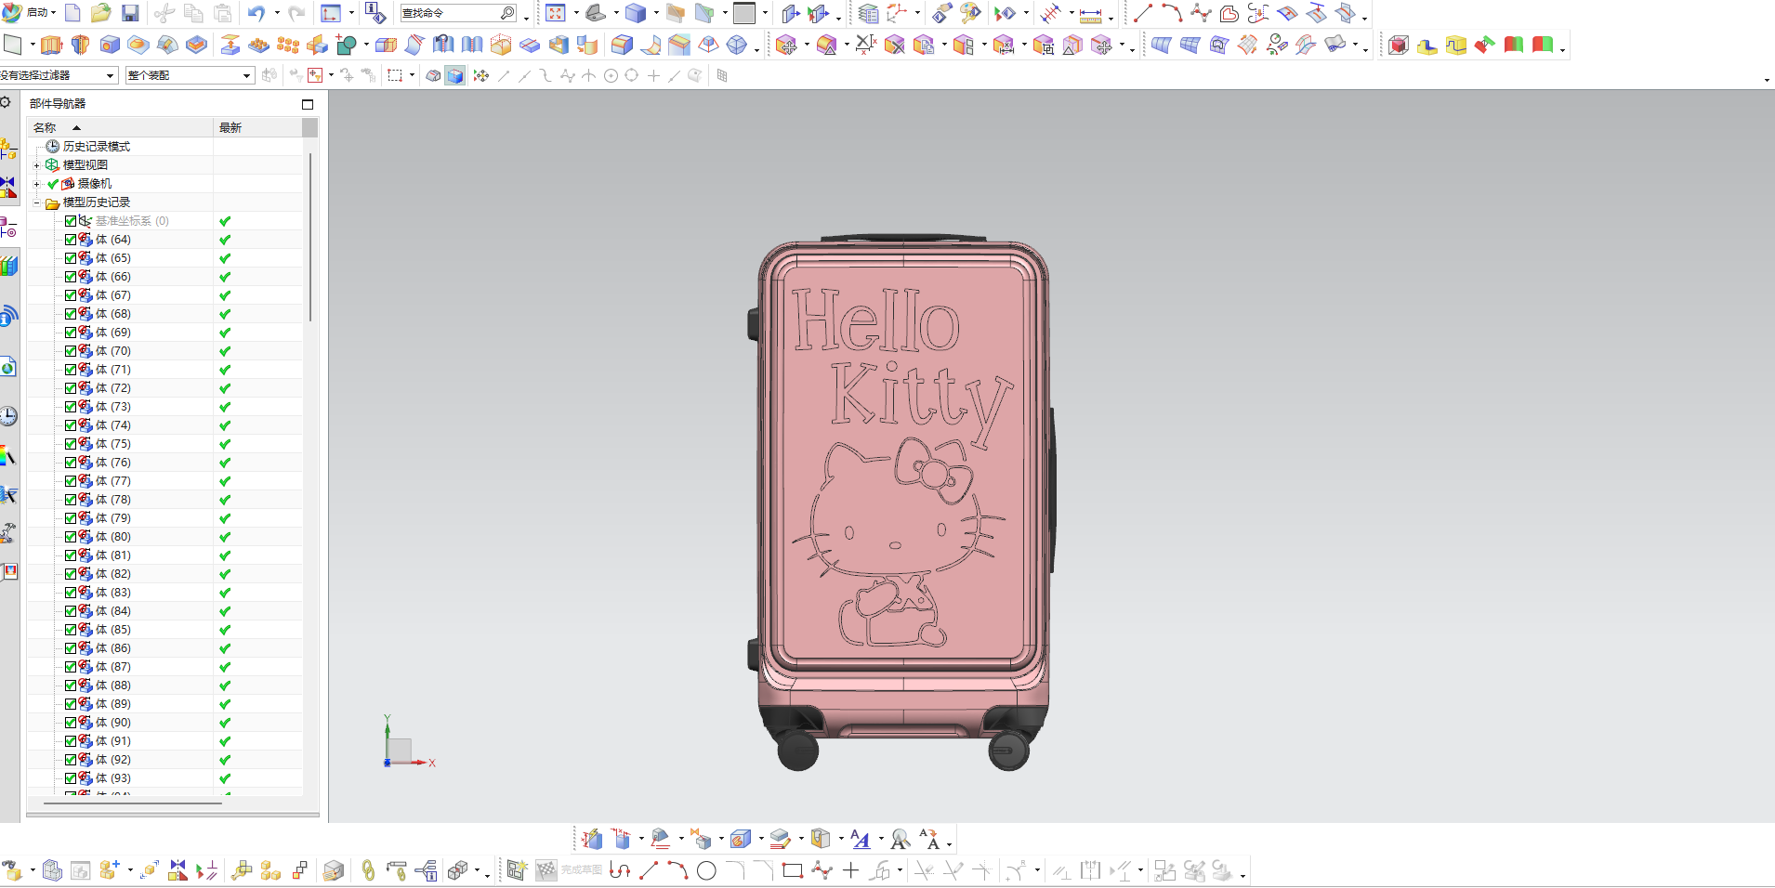1775x888 pixels.
Task: Click the Add Component icon in bottom toolbar
Action: click(x=110, y=870)
